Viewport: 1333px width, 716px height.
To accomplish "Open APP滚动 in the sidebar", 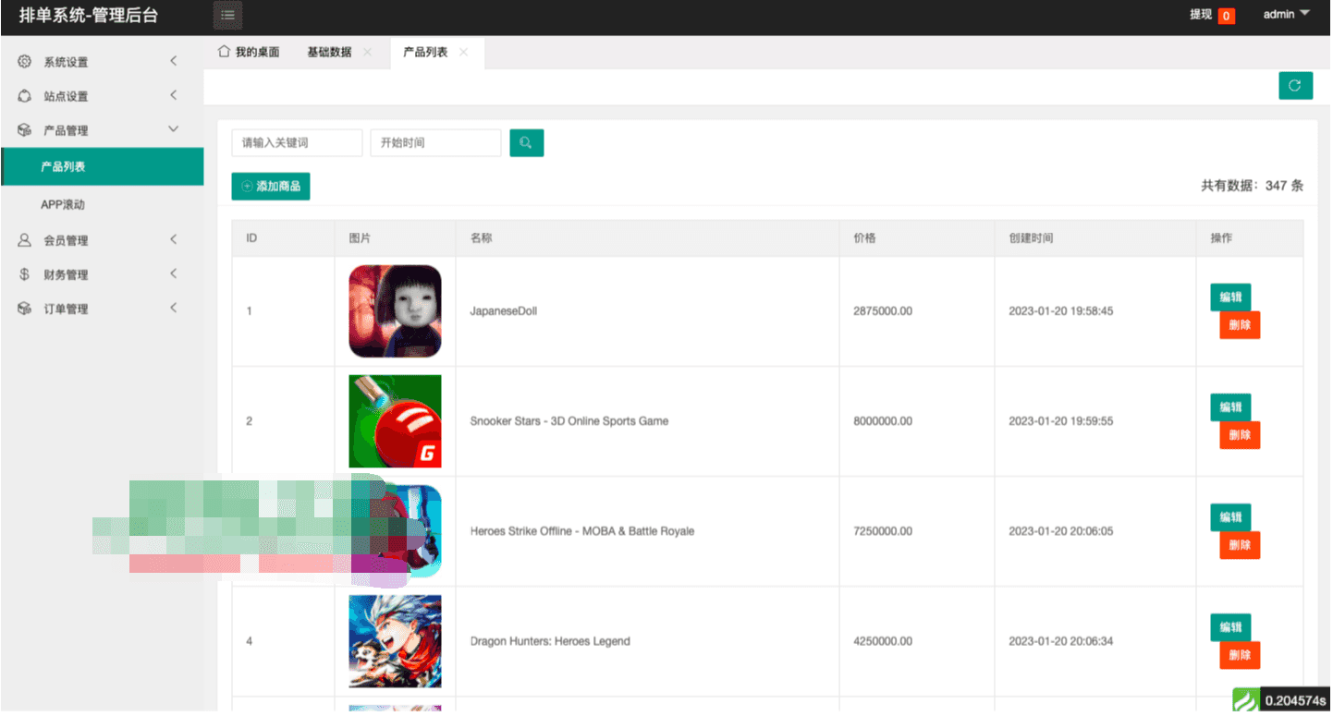I will pyautogui.click(x=63, y=204).
